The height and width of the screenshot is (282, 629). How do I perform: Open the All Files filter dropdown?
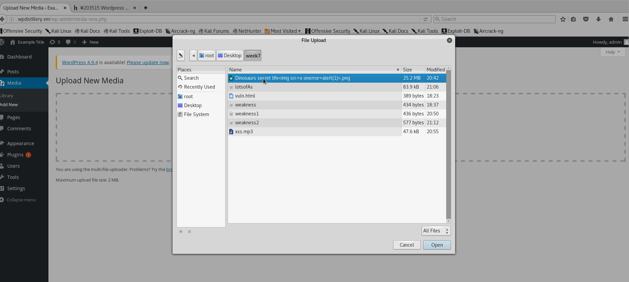pyautogui.click(x=436, y=231)
